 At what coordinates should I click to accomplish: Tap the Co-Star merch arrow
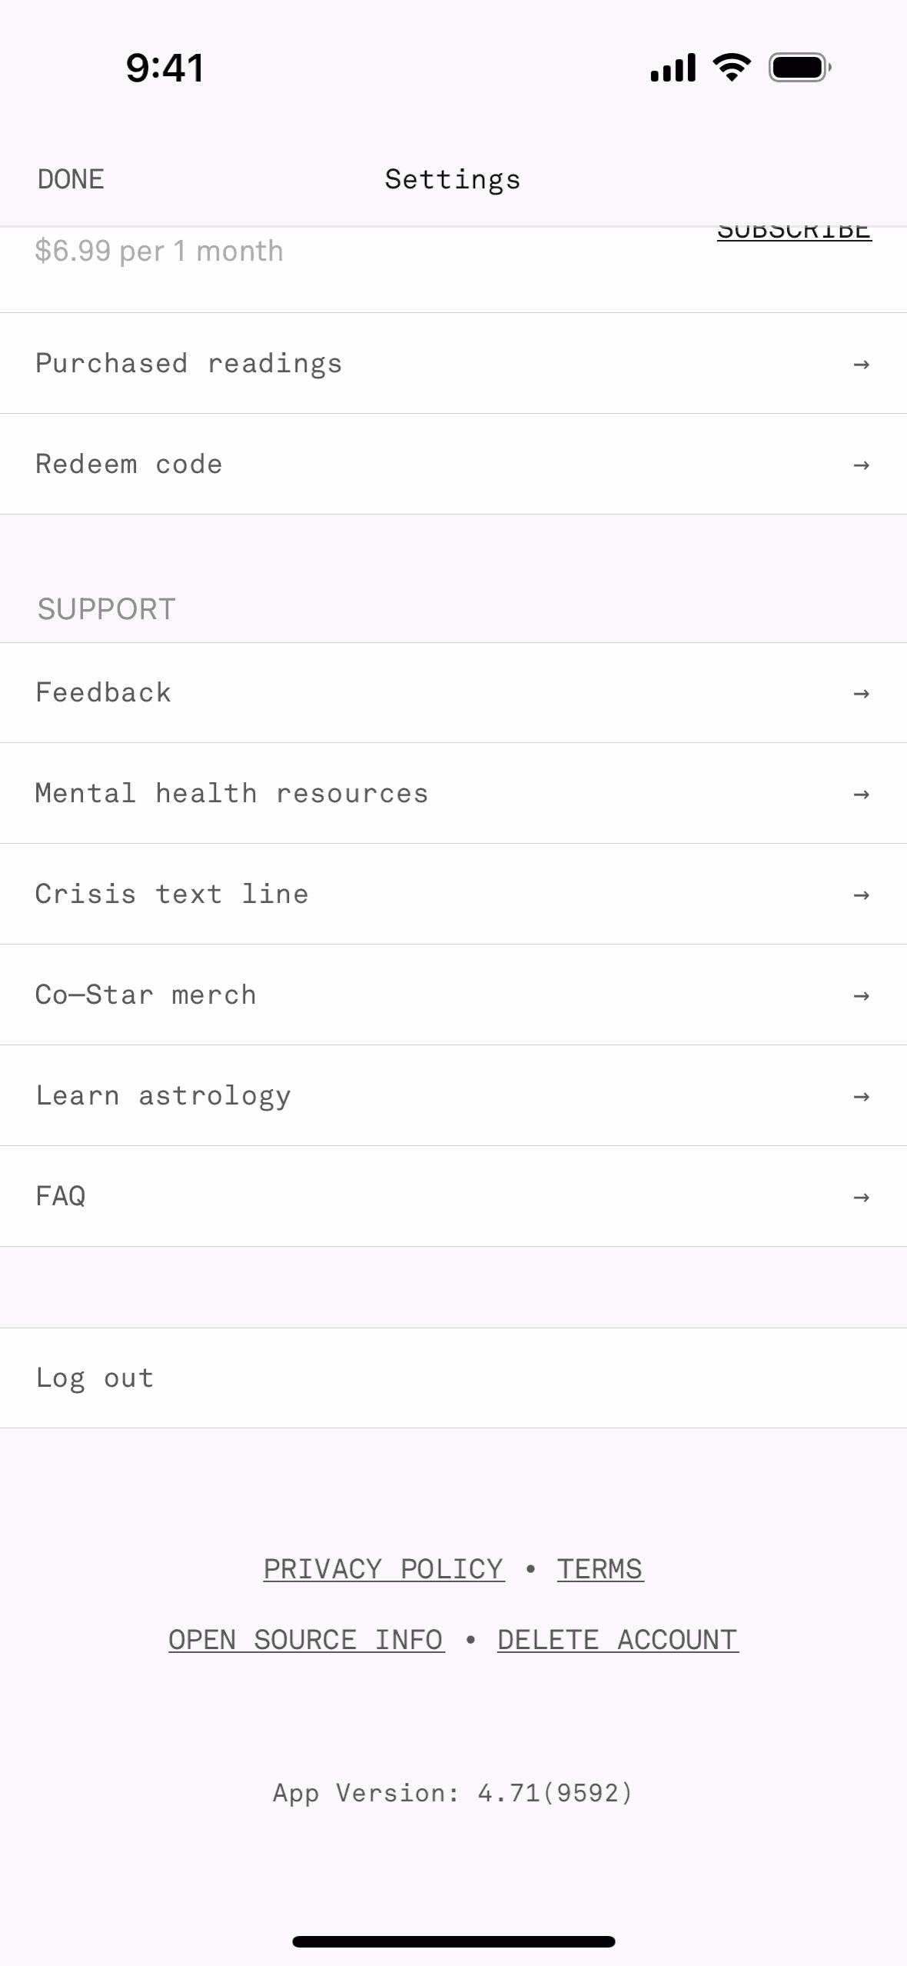(861, 995)
